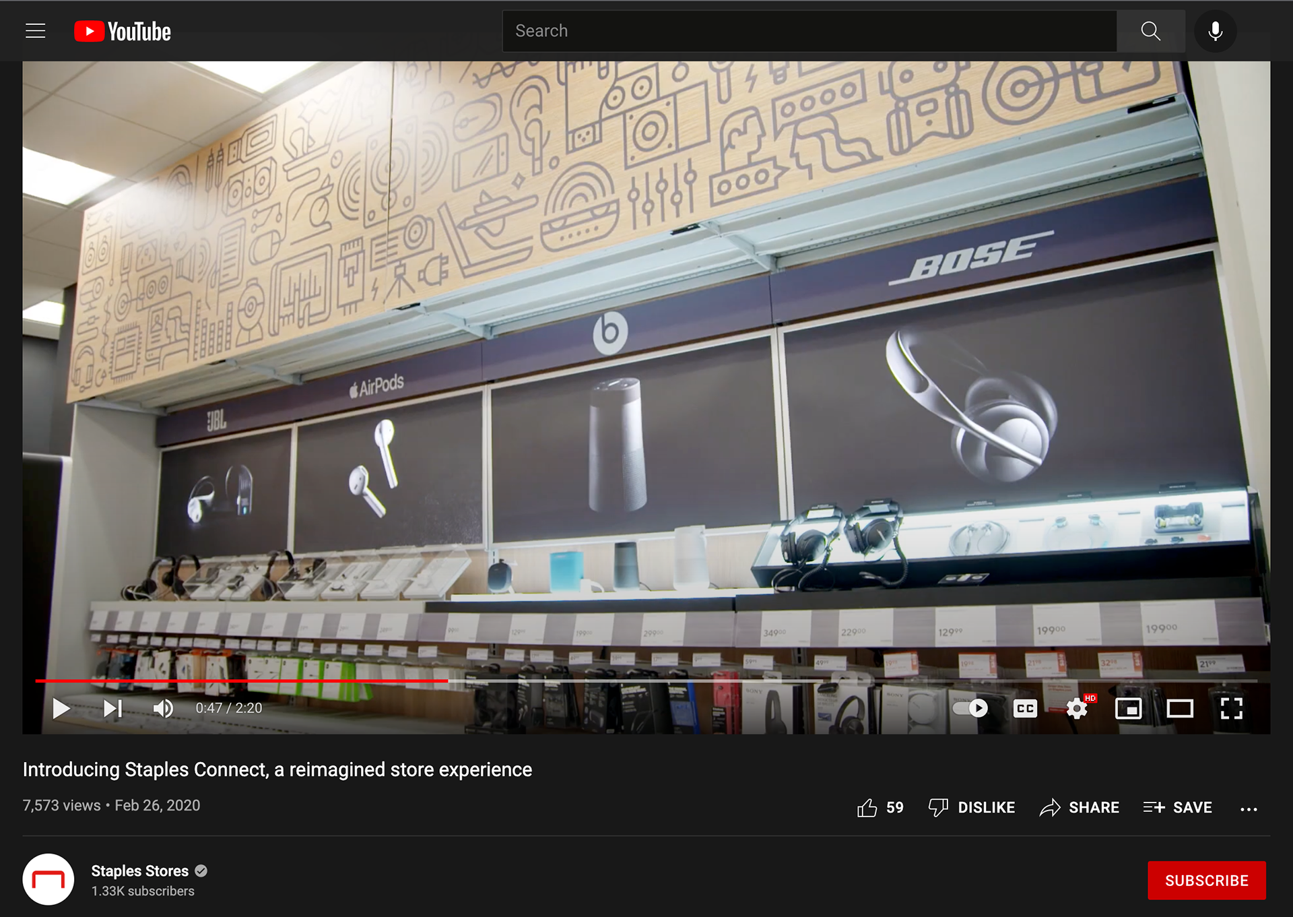
Task: Click the 7,573 views date text
Action: [112, 805]
